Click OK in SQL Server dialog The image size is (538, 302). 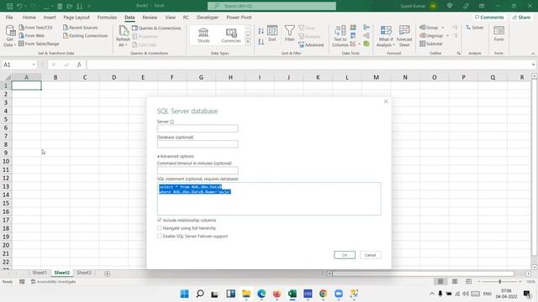click(345, 255)
